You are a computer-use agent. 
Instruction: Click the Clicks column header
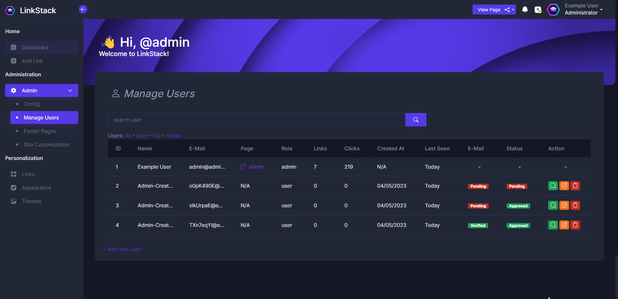[x=352, y=148]
